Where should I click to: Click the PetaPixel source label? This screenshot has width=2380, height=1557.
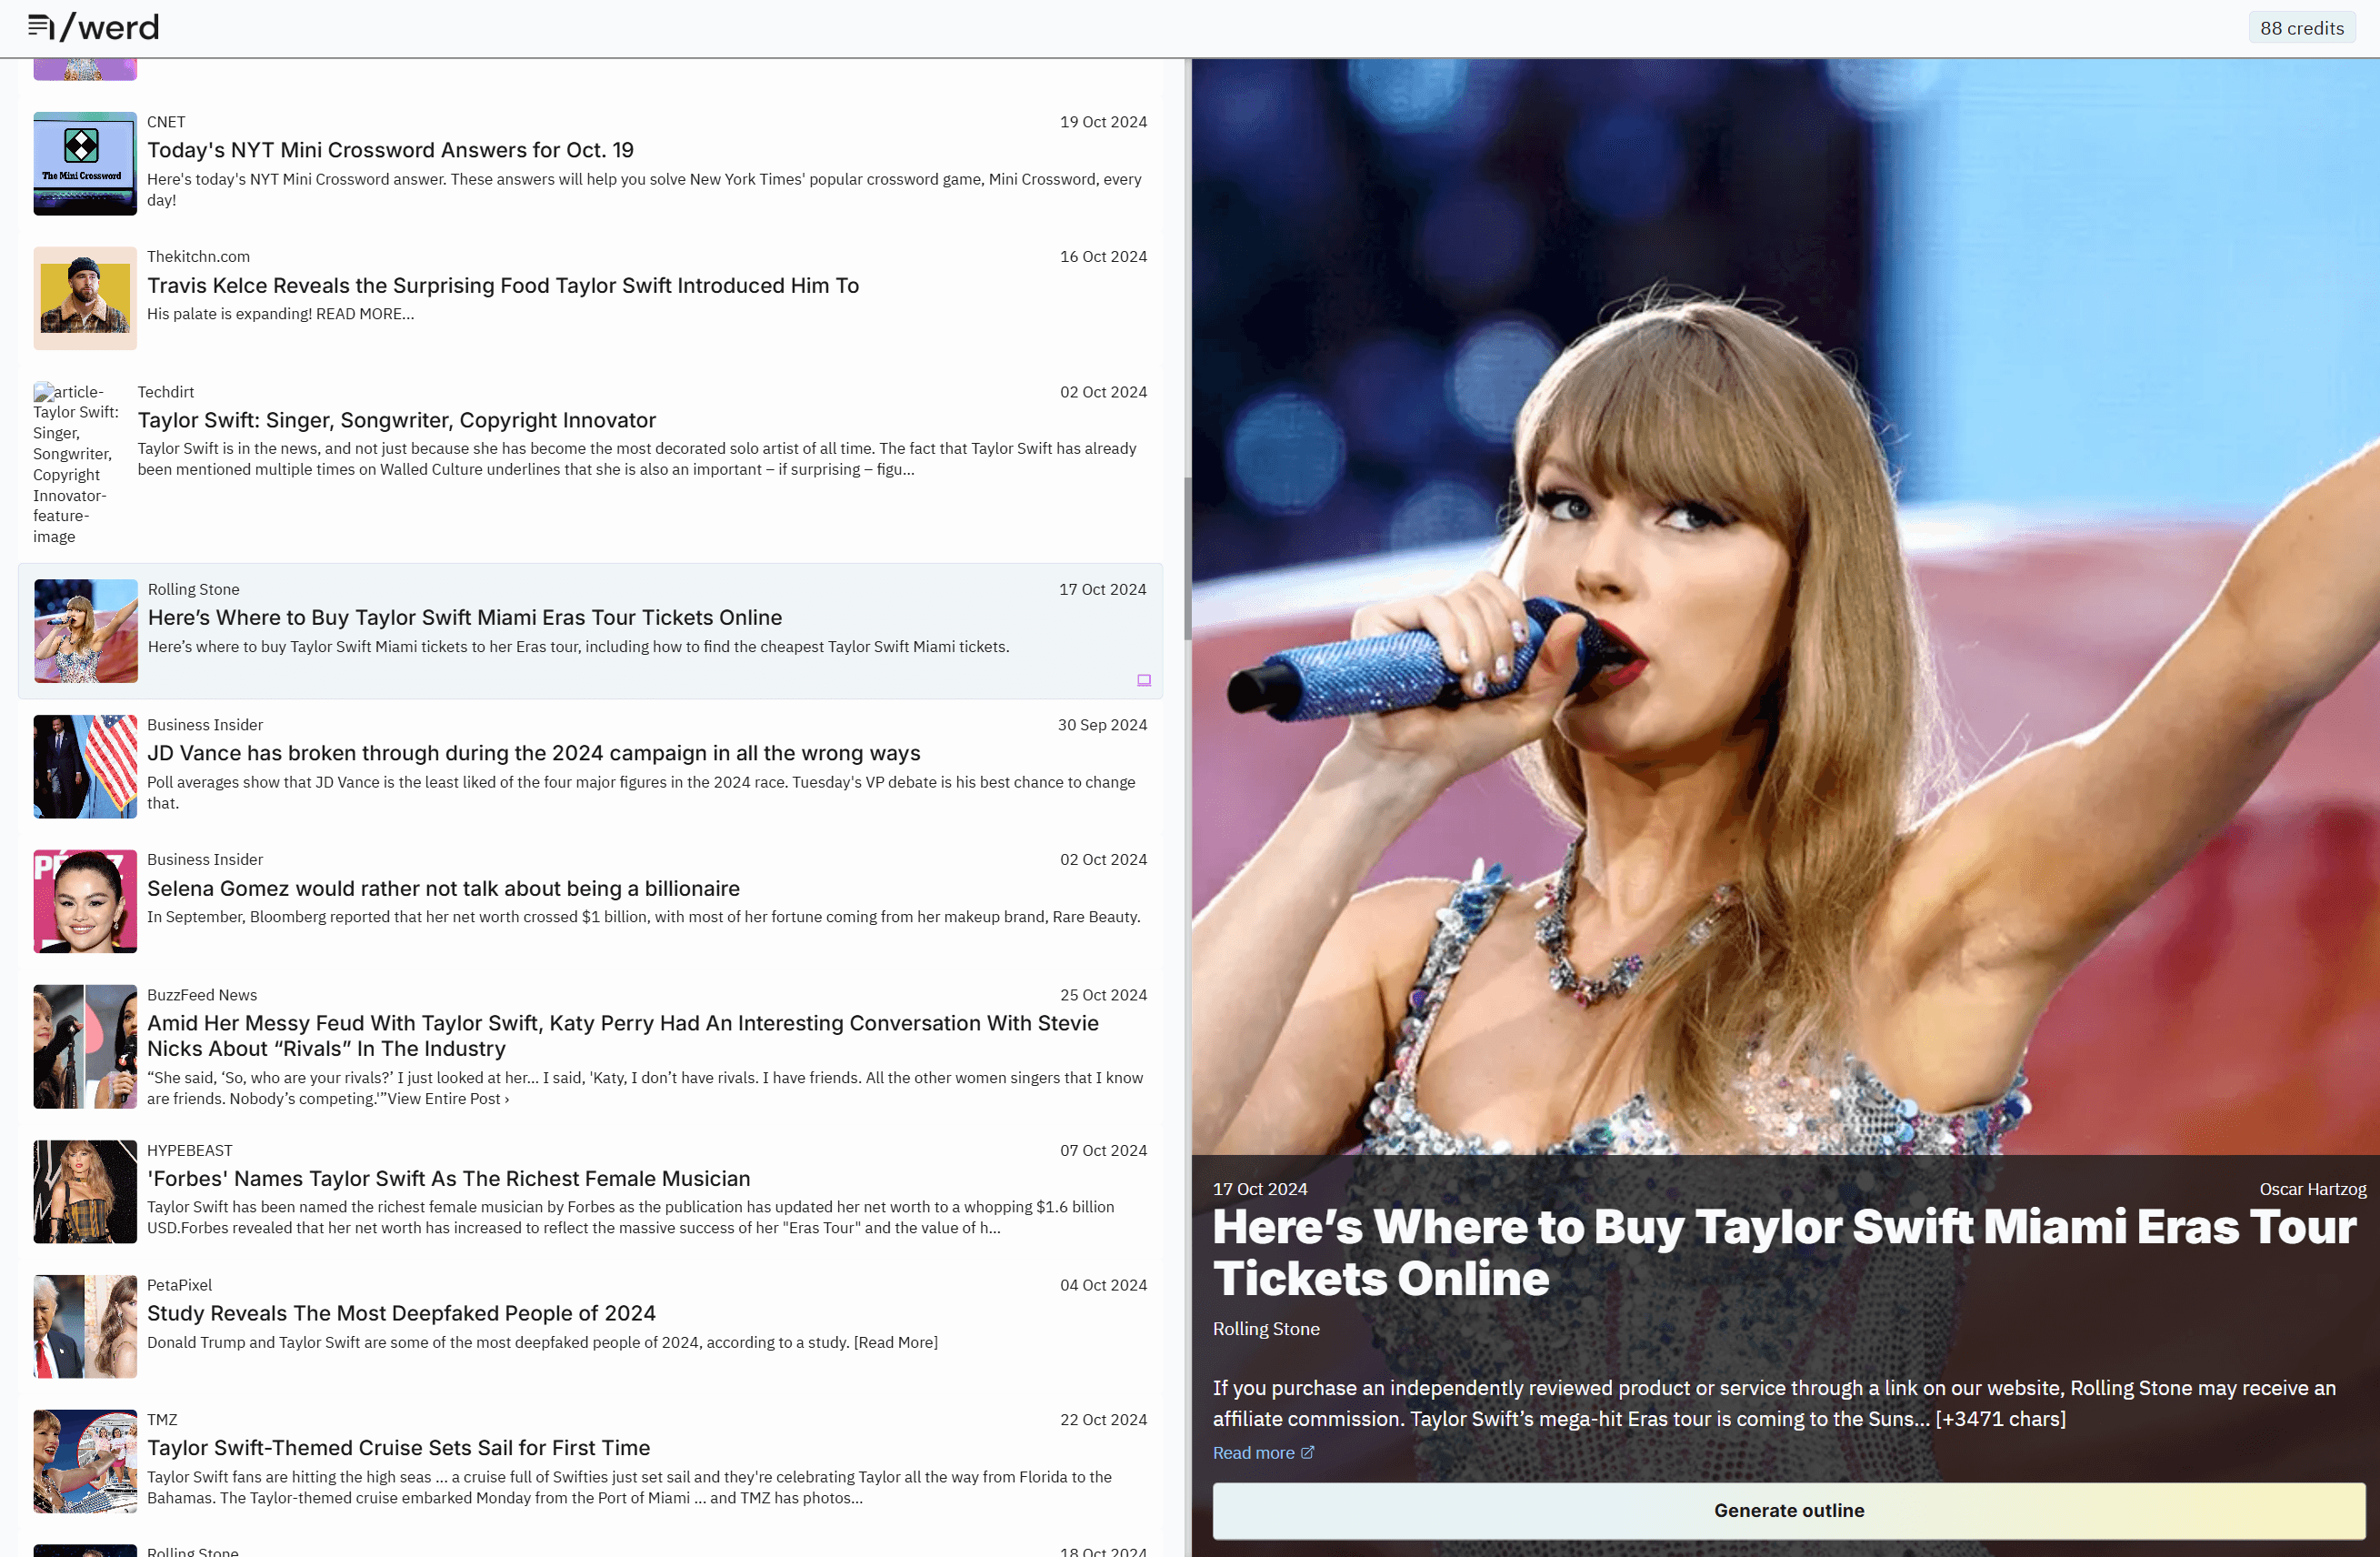pyautogui.click(x=179, y=1285)
